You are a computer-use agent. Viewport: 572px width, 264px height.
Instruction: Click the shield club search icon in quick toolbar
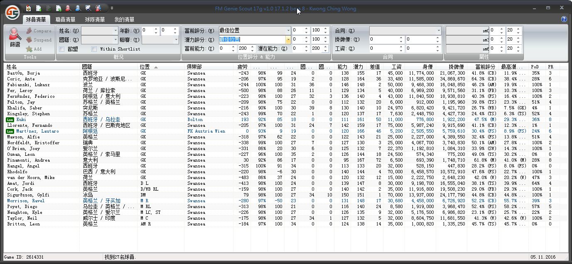pyautogui.click(x=88, y=8)
